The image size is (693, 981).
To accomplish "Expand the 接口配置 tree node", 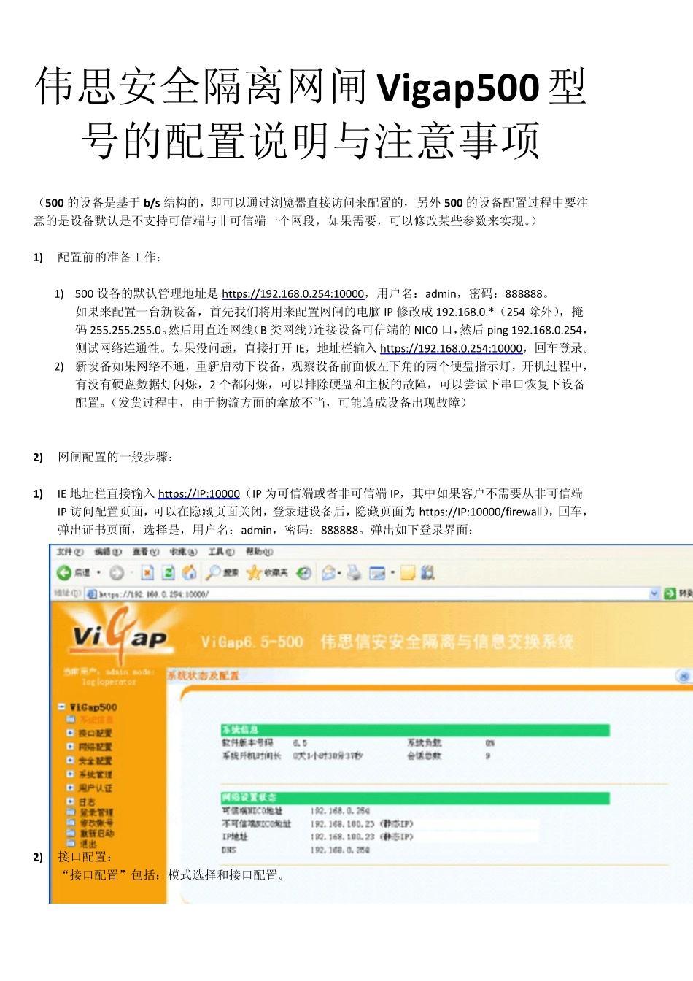I will click(70, 733).
